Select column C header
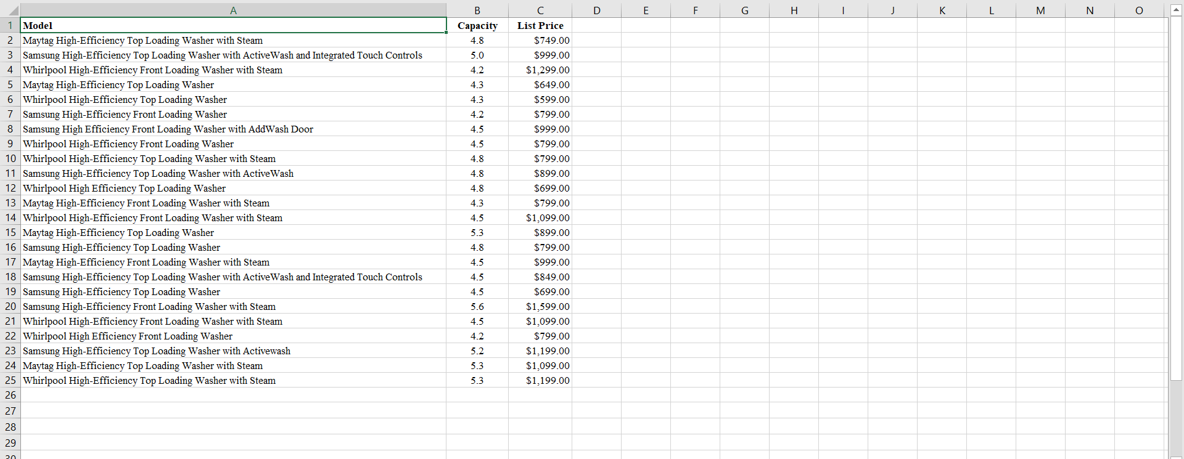1184x459 pixels. click(x=540, y=10)
